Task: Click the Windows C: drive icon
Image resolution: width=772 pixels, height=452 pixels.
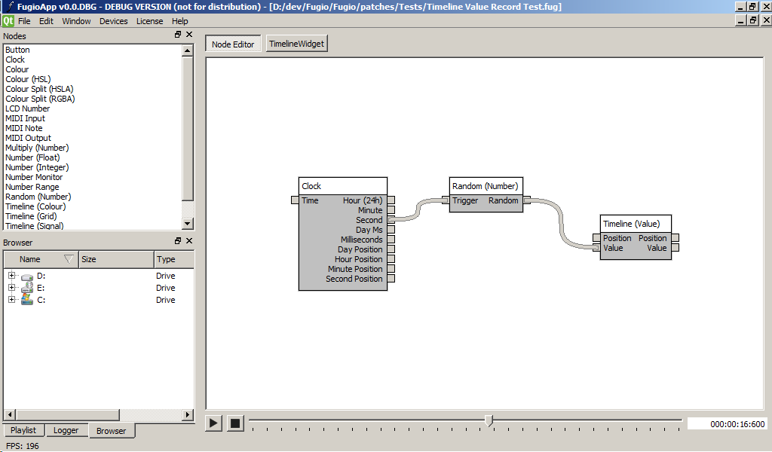Action: pyautogui.click(x=26, y=300)
